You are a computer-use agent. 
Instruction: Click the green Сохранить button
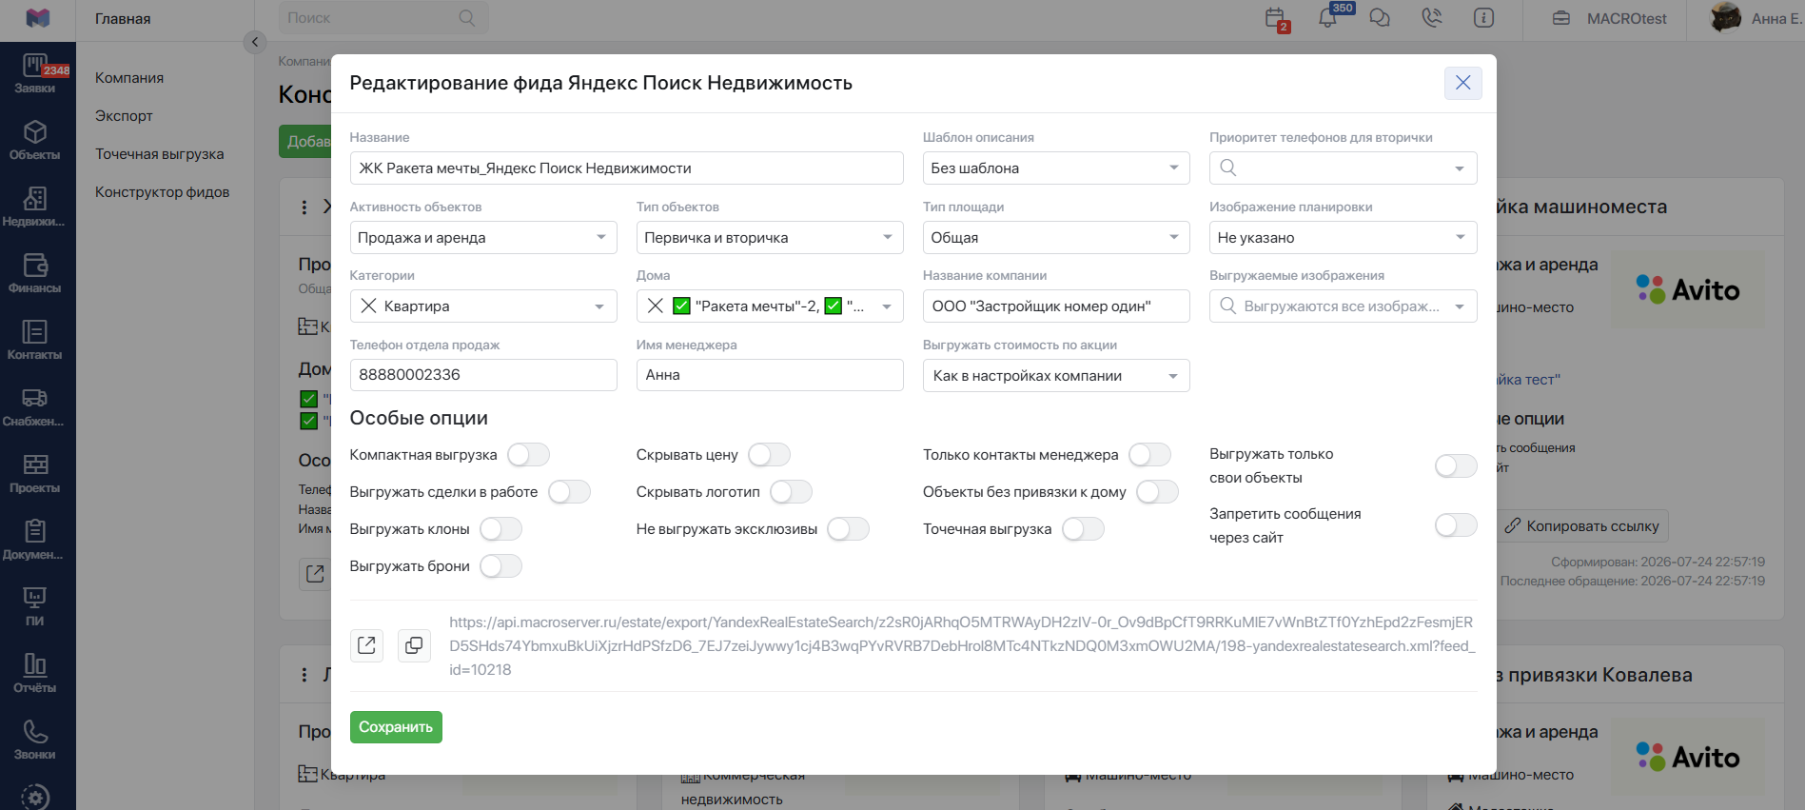tap(396, 727)
